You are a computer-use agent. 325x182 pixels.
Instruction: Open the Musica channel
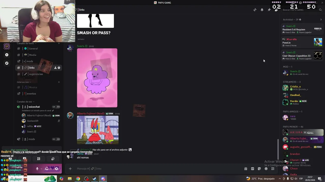coord(38,87)
